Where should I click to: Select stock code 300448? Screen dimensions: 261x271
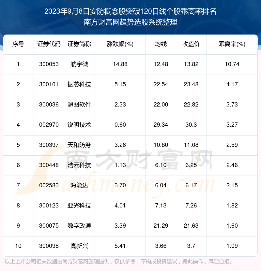[49, 165]
